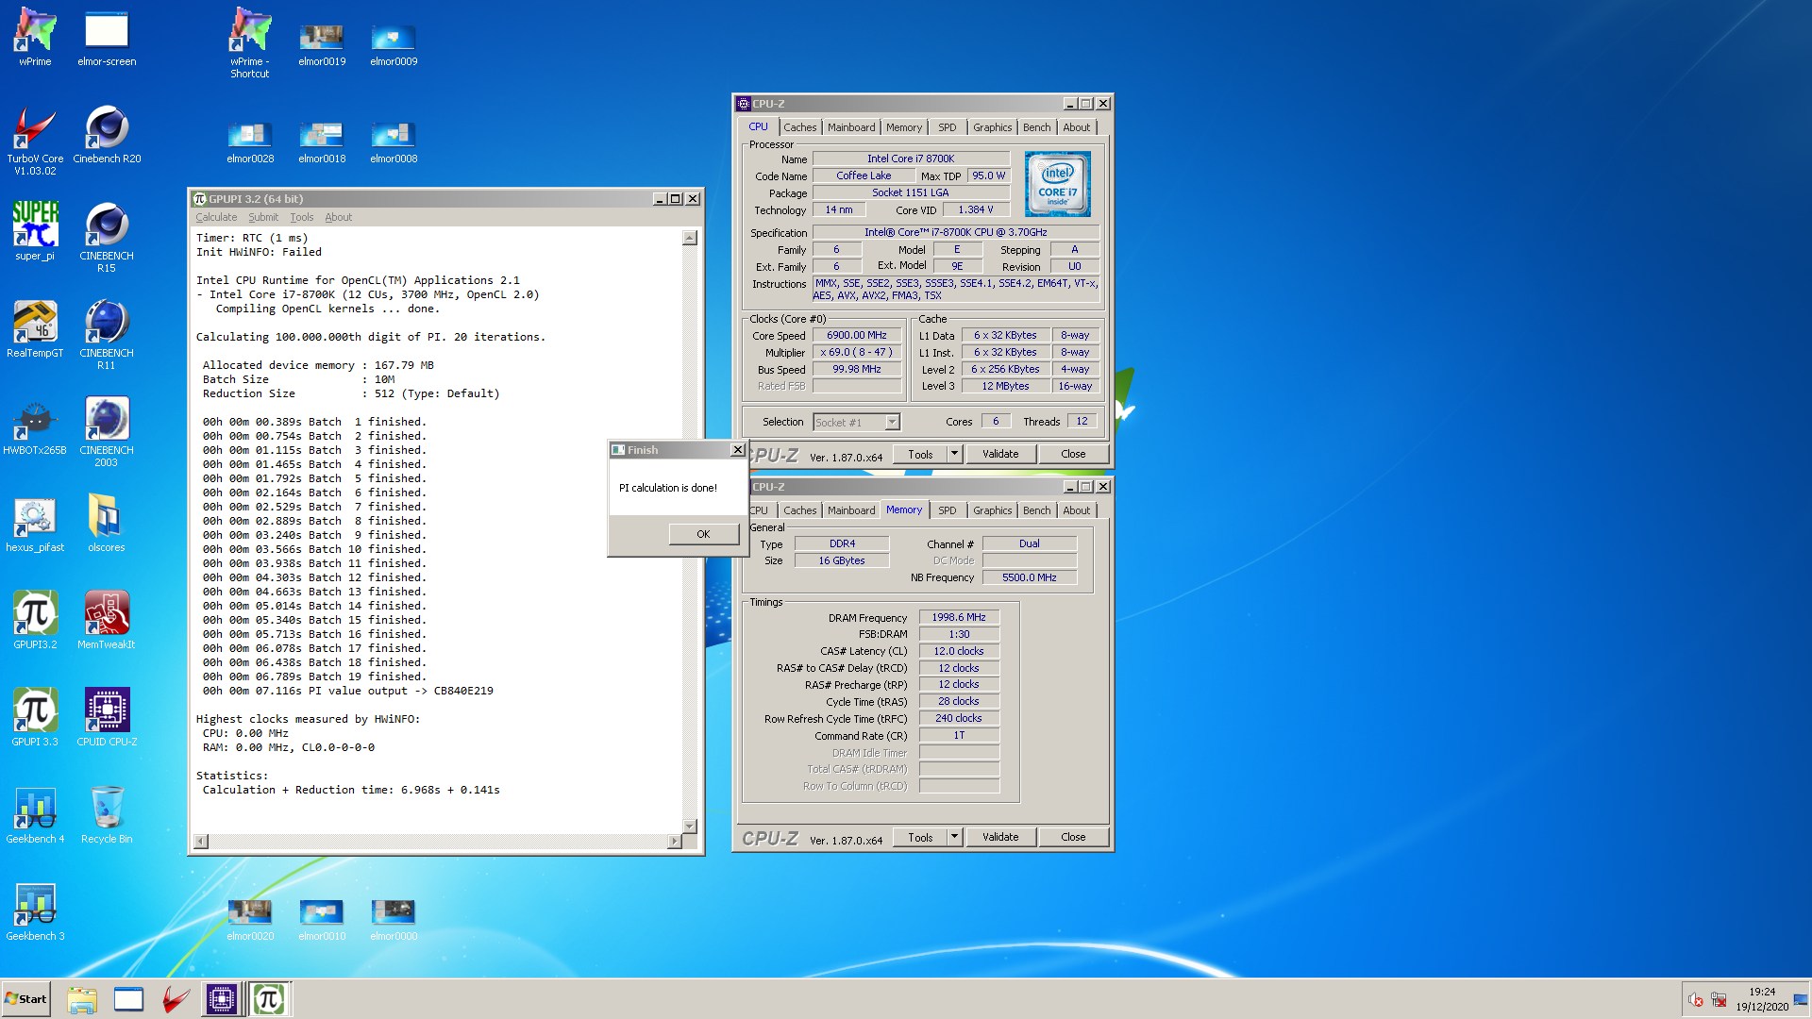Viewport: 1812px width, 1019px height.
Task: Open the About menu in GPUPI
Action: (338, 217)
